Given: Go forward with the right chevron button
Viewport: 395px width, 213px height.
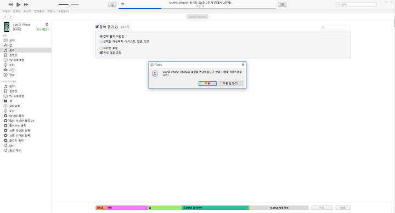Looking at the screenshot, I should point(10,16).
